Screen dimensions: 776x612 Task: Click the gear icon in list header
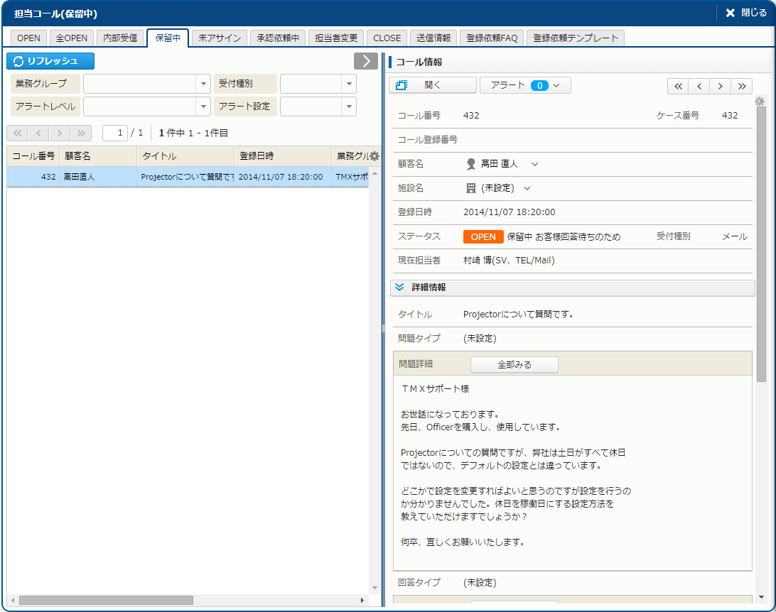(x=374, y=156)
